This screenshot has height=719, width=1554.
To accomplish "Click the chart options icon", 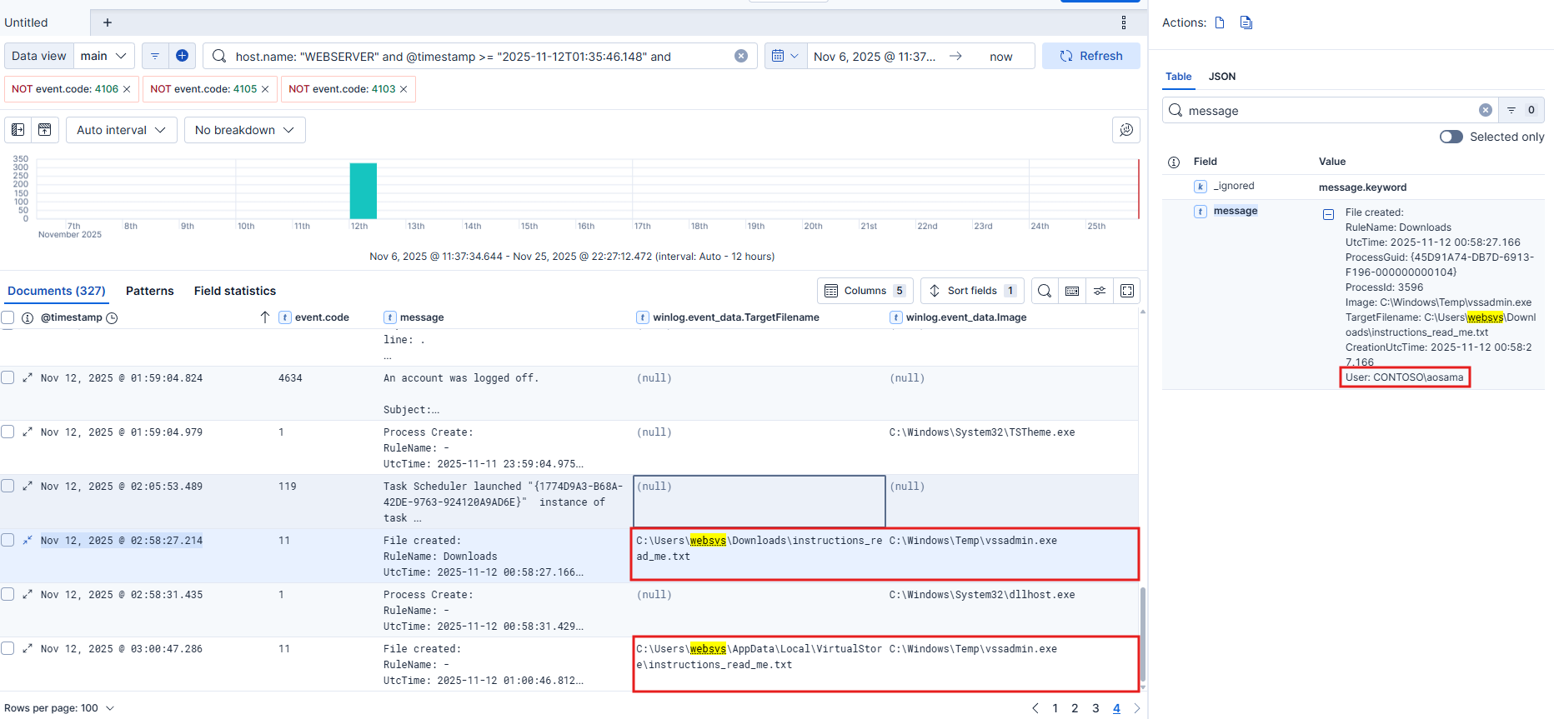I will click(1125, 130).
